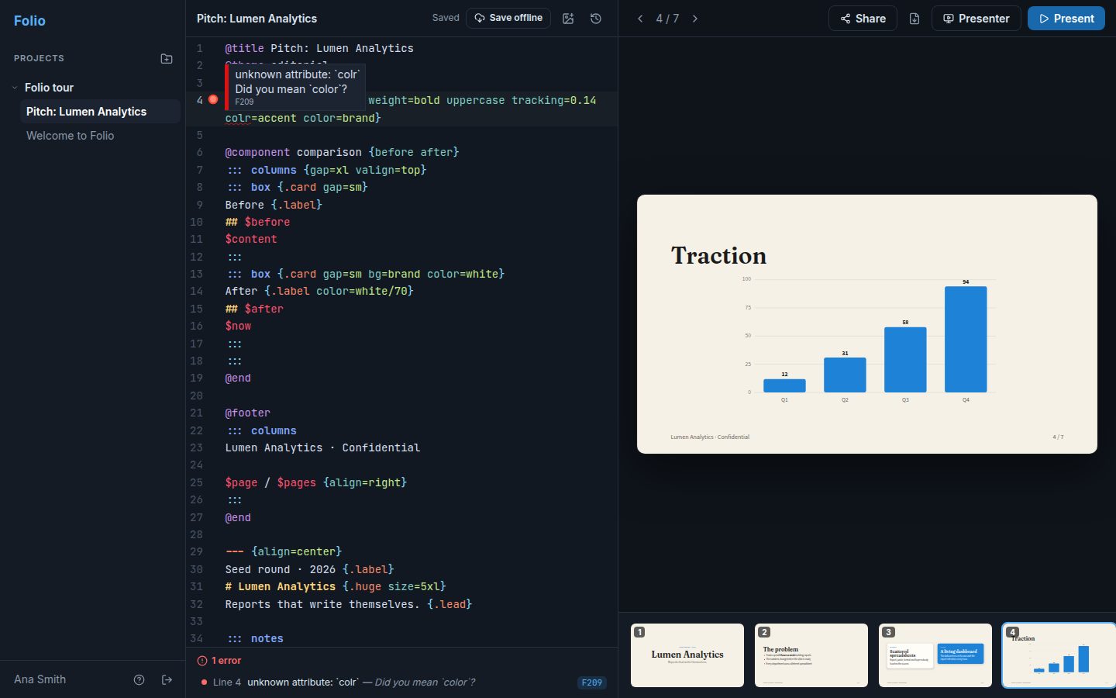Click the F209 error code badge
1116x698 pixels.
click(x=591, y=682)
